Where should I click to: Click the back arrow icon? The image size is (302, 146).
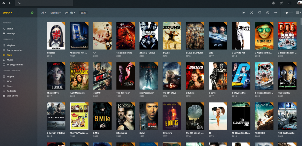click(x=10, y=3)
